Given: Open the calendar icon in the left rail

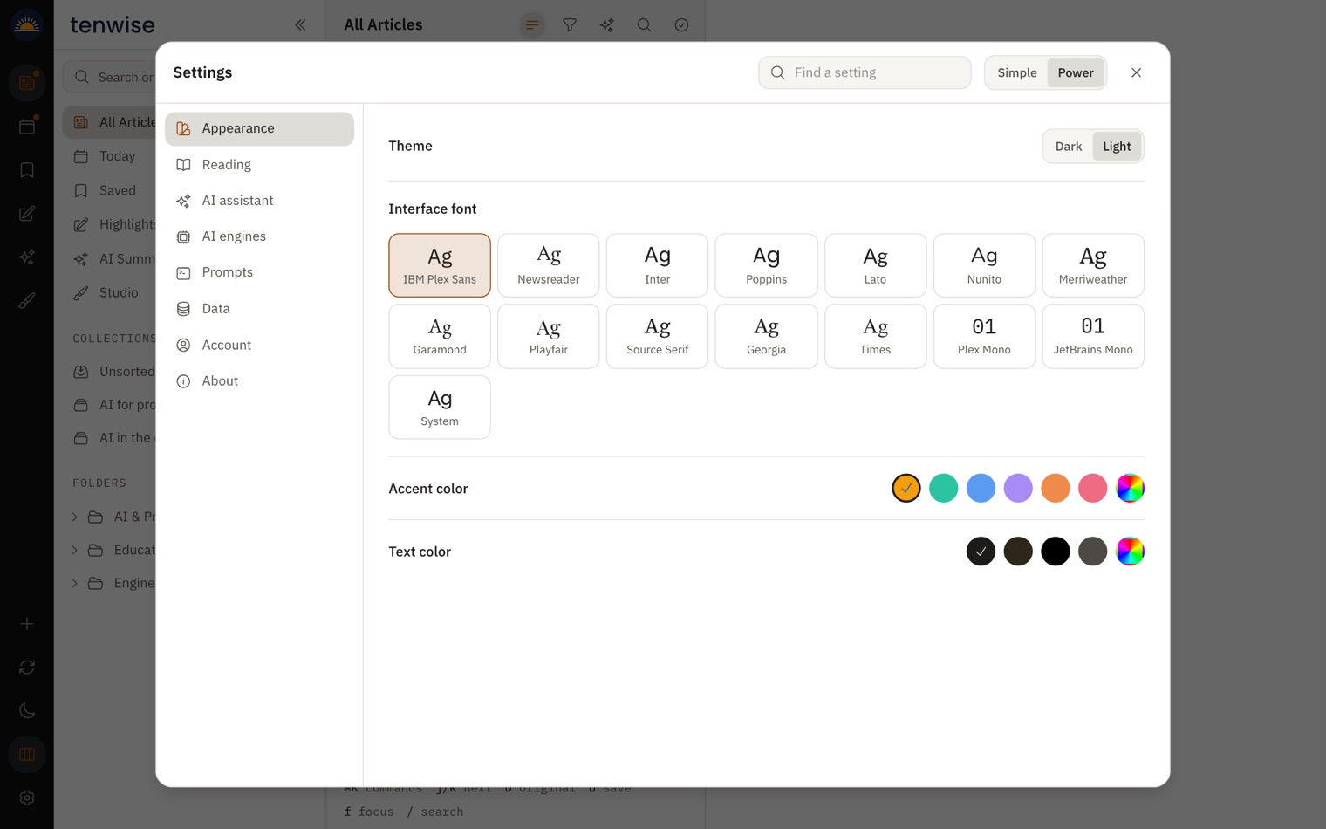Looking at the screenshot, I should pyautogui.click(x=27, y=127).
